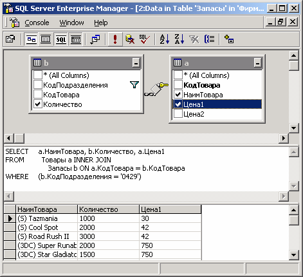Screen dimensions: 303x277
Task: Click the Cancel Execution icon
Action: 130,39
